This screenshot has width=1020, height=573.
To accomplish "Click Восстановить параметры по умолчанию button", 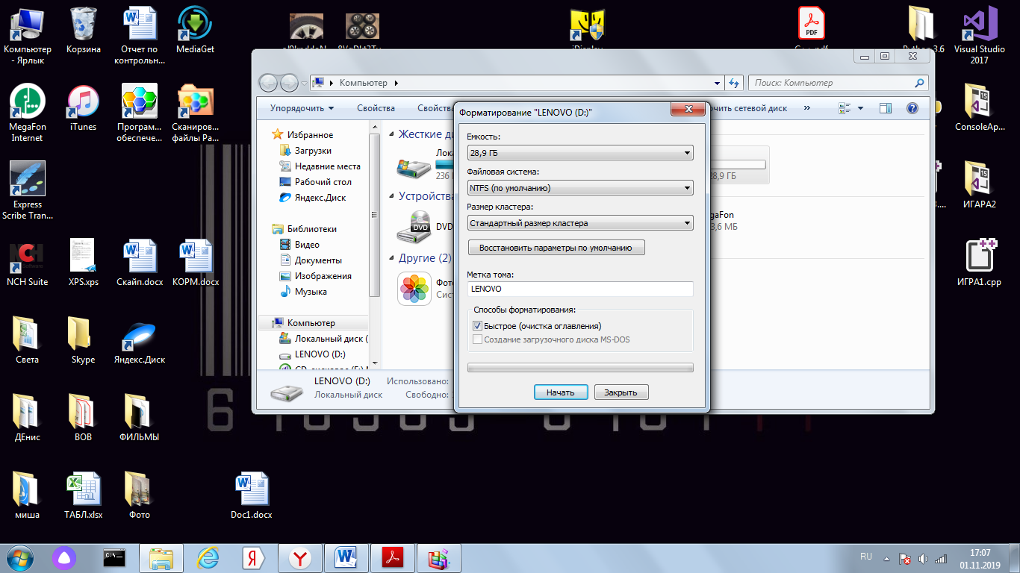I will click(x=556, y=248).
